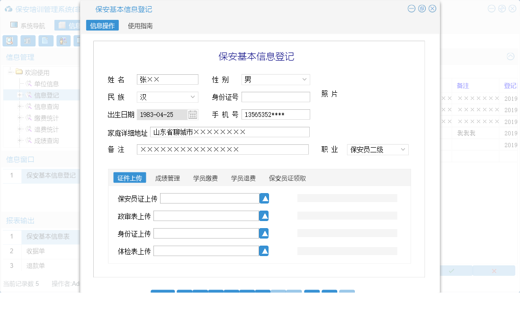Image resolution: width=520 pixels, height=310 pixels.
Task: Click upload arrow for 政审表上传
Action: (264, 215)
